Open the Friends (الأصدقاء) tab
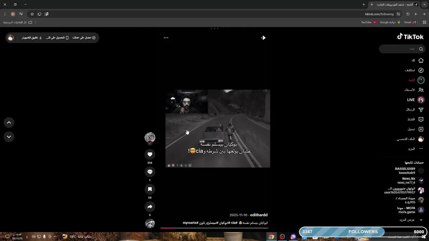Viewport: 429px width, 241px height. [x=414, y=90]
